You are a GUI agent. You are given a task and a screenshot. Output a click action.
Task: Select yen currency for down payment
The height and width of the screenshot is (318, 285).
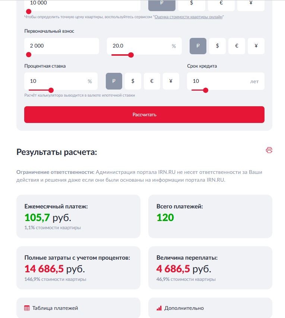pyautogui.click(x=256, y=46)
